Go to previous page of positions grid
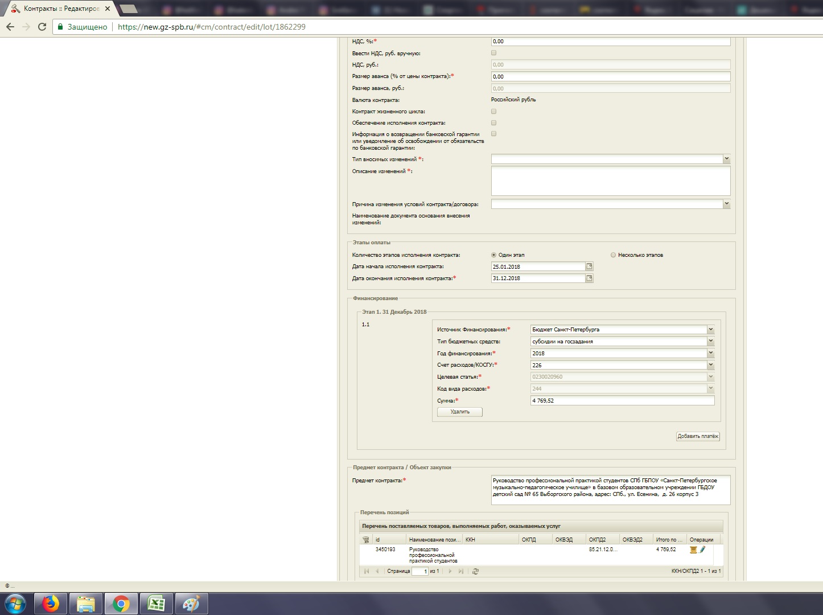Viewport: 823px width, 615px height. click(377, 571)
